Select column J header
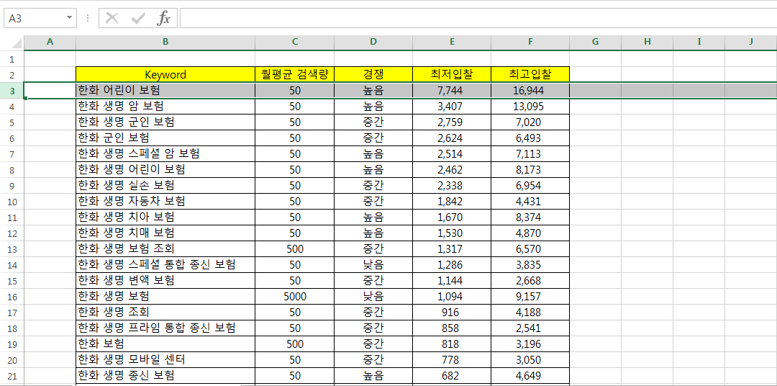The width and height of the screenshot is (777, 386). (750, 42)
